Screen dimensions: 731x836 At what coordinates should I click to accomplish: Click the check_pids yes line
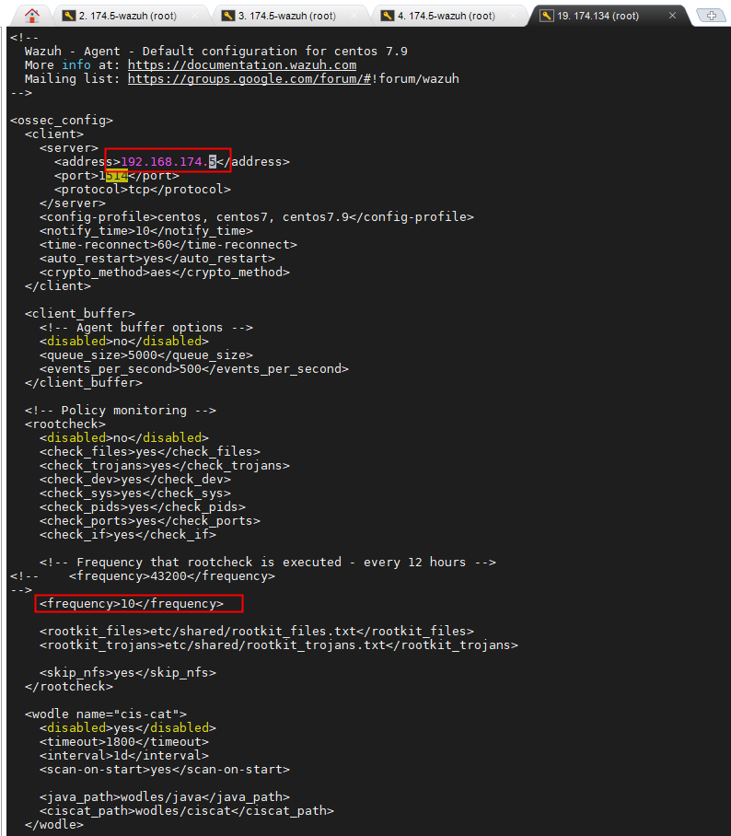coord(143,507)
